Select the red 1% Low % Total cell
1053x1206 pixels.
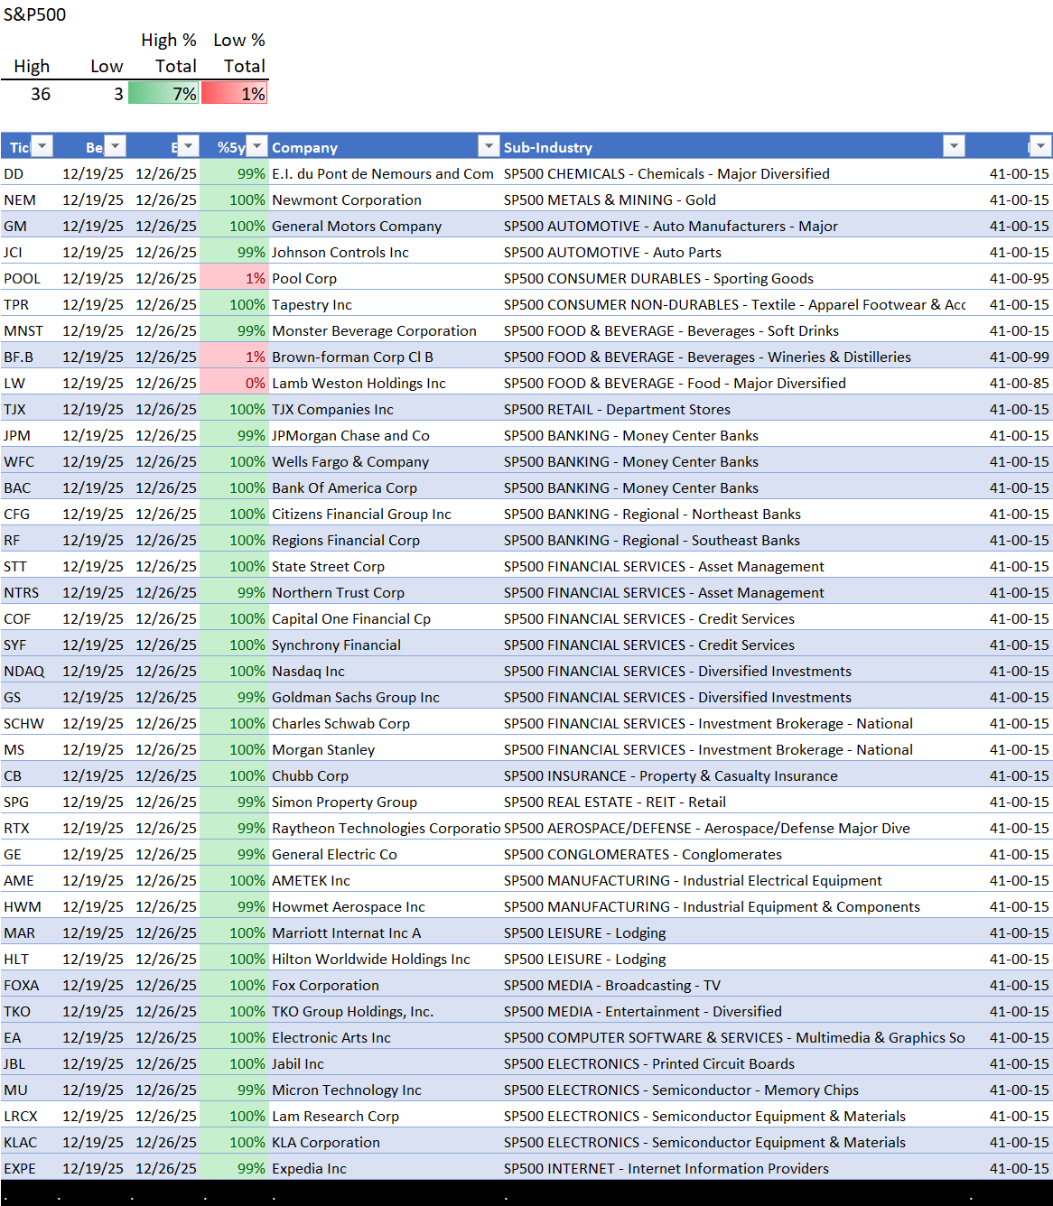(x=235, y=94)
